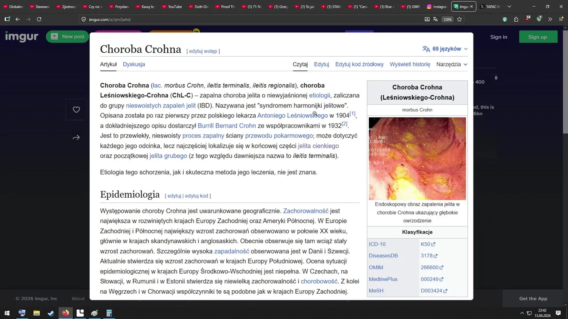Open the list all tabs dropdown arrow

[x=509, y=7]
